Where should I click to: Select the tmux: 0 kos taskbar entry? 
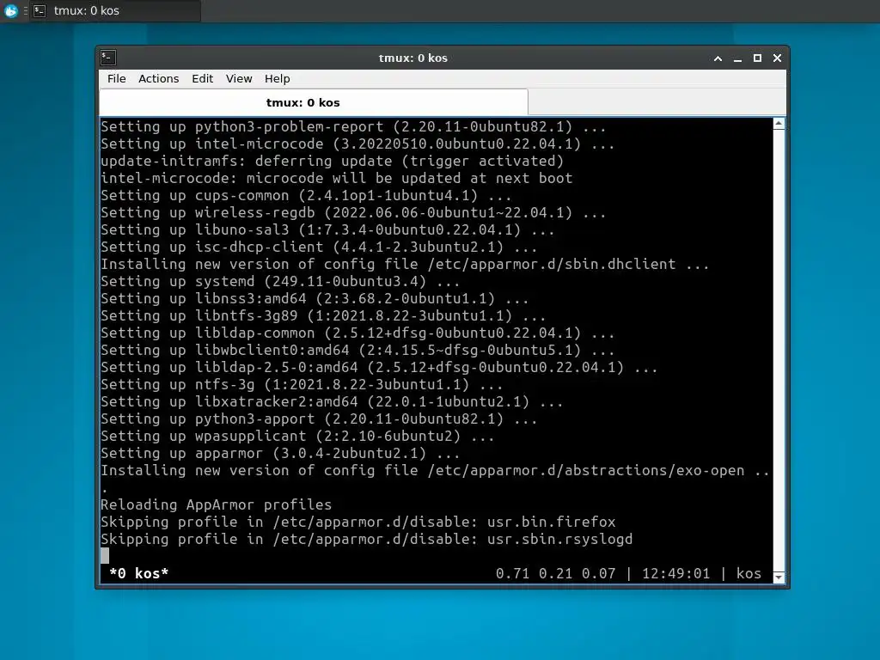point(115,10)
